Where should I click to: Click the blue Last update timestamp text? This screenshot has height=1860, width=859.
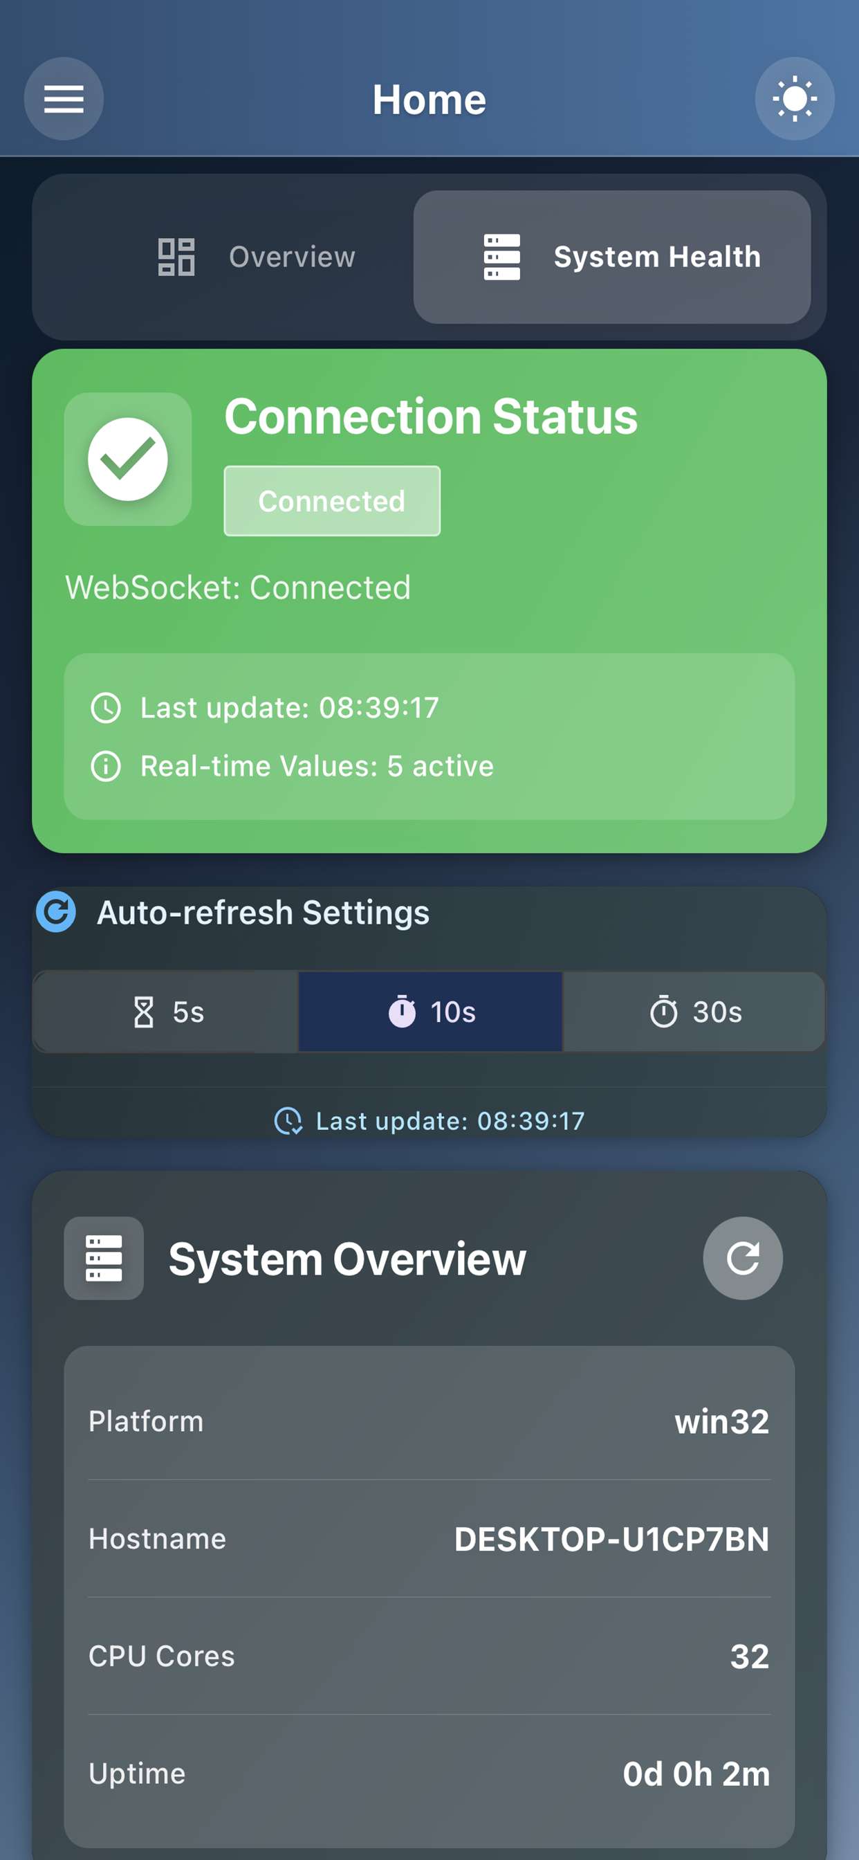(x=450, y=1122)
